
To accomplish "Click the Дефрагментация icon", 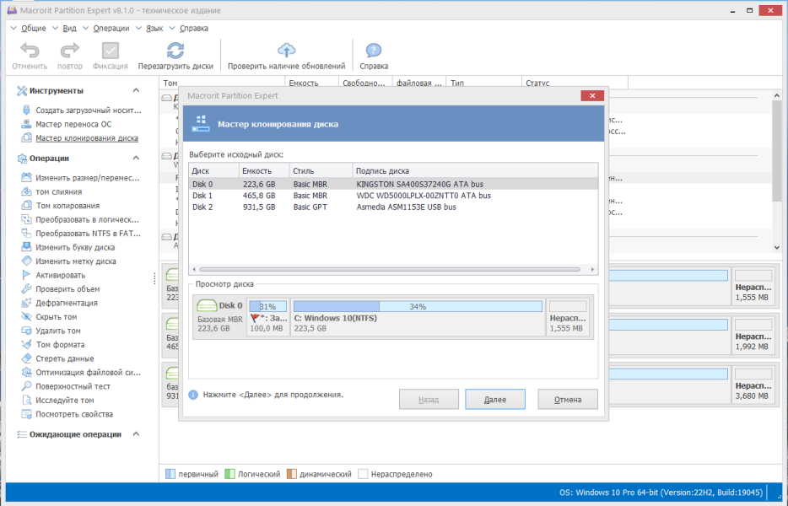I will tap(26, 303).
